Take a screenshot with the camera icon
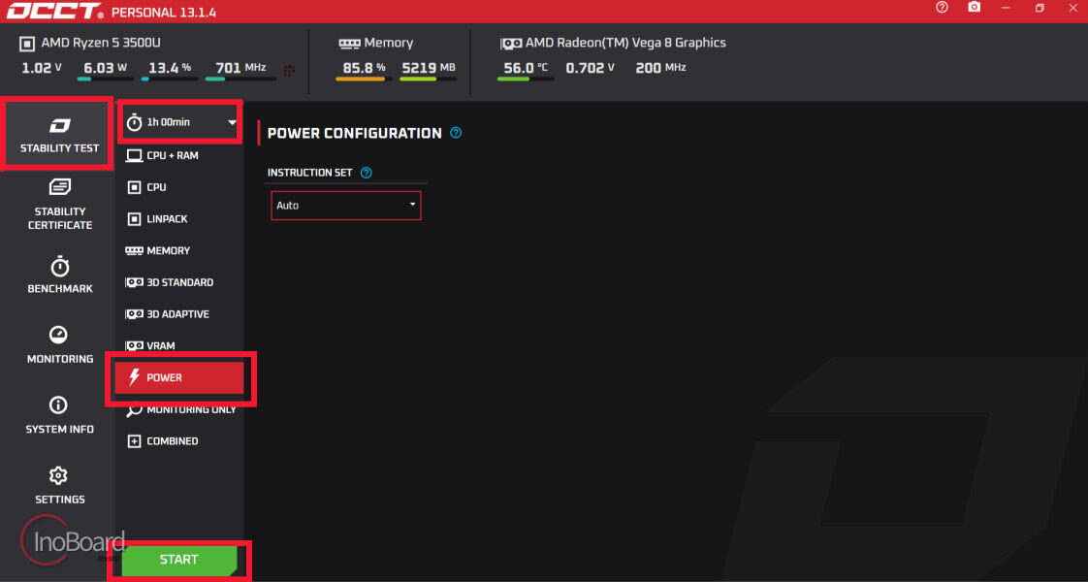 tap(975, 7)
